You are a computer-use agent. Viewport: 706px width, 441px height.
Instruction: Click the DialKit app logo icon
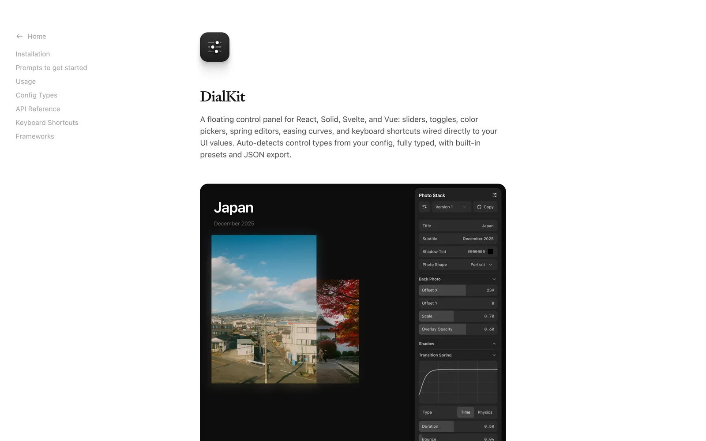214,47
